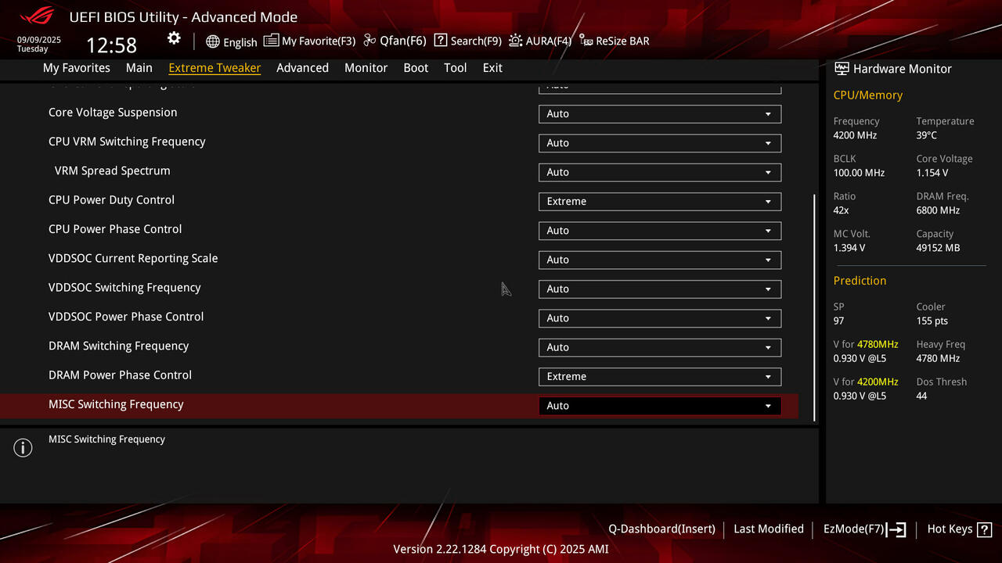Switch to the Advanced tab
1002x563 pixels.
pyautogui.click(x=302, y=68)
